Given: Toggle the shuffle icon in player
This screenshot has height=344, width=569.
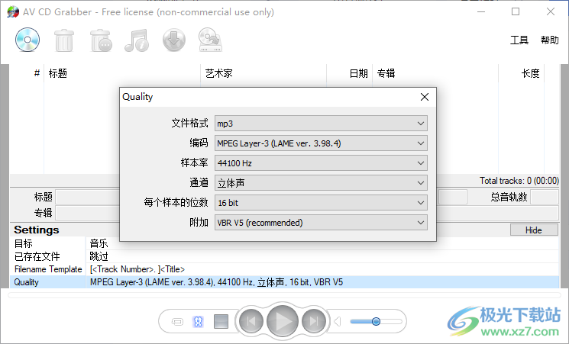Looking at the screenshot, I should pyautogui.click(x=198, y=322).
